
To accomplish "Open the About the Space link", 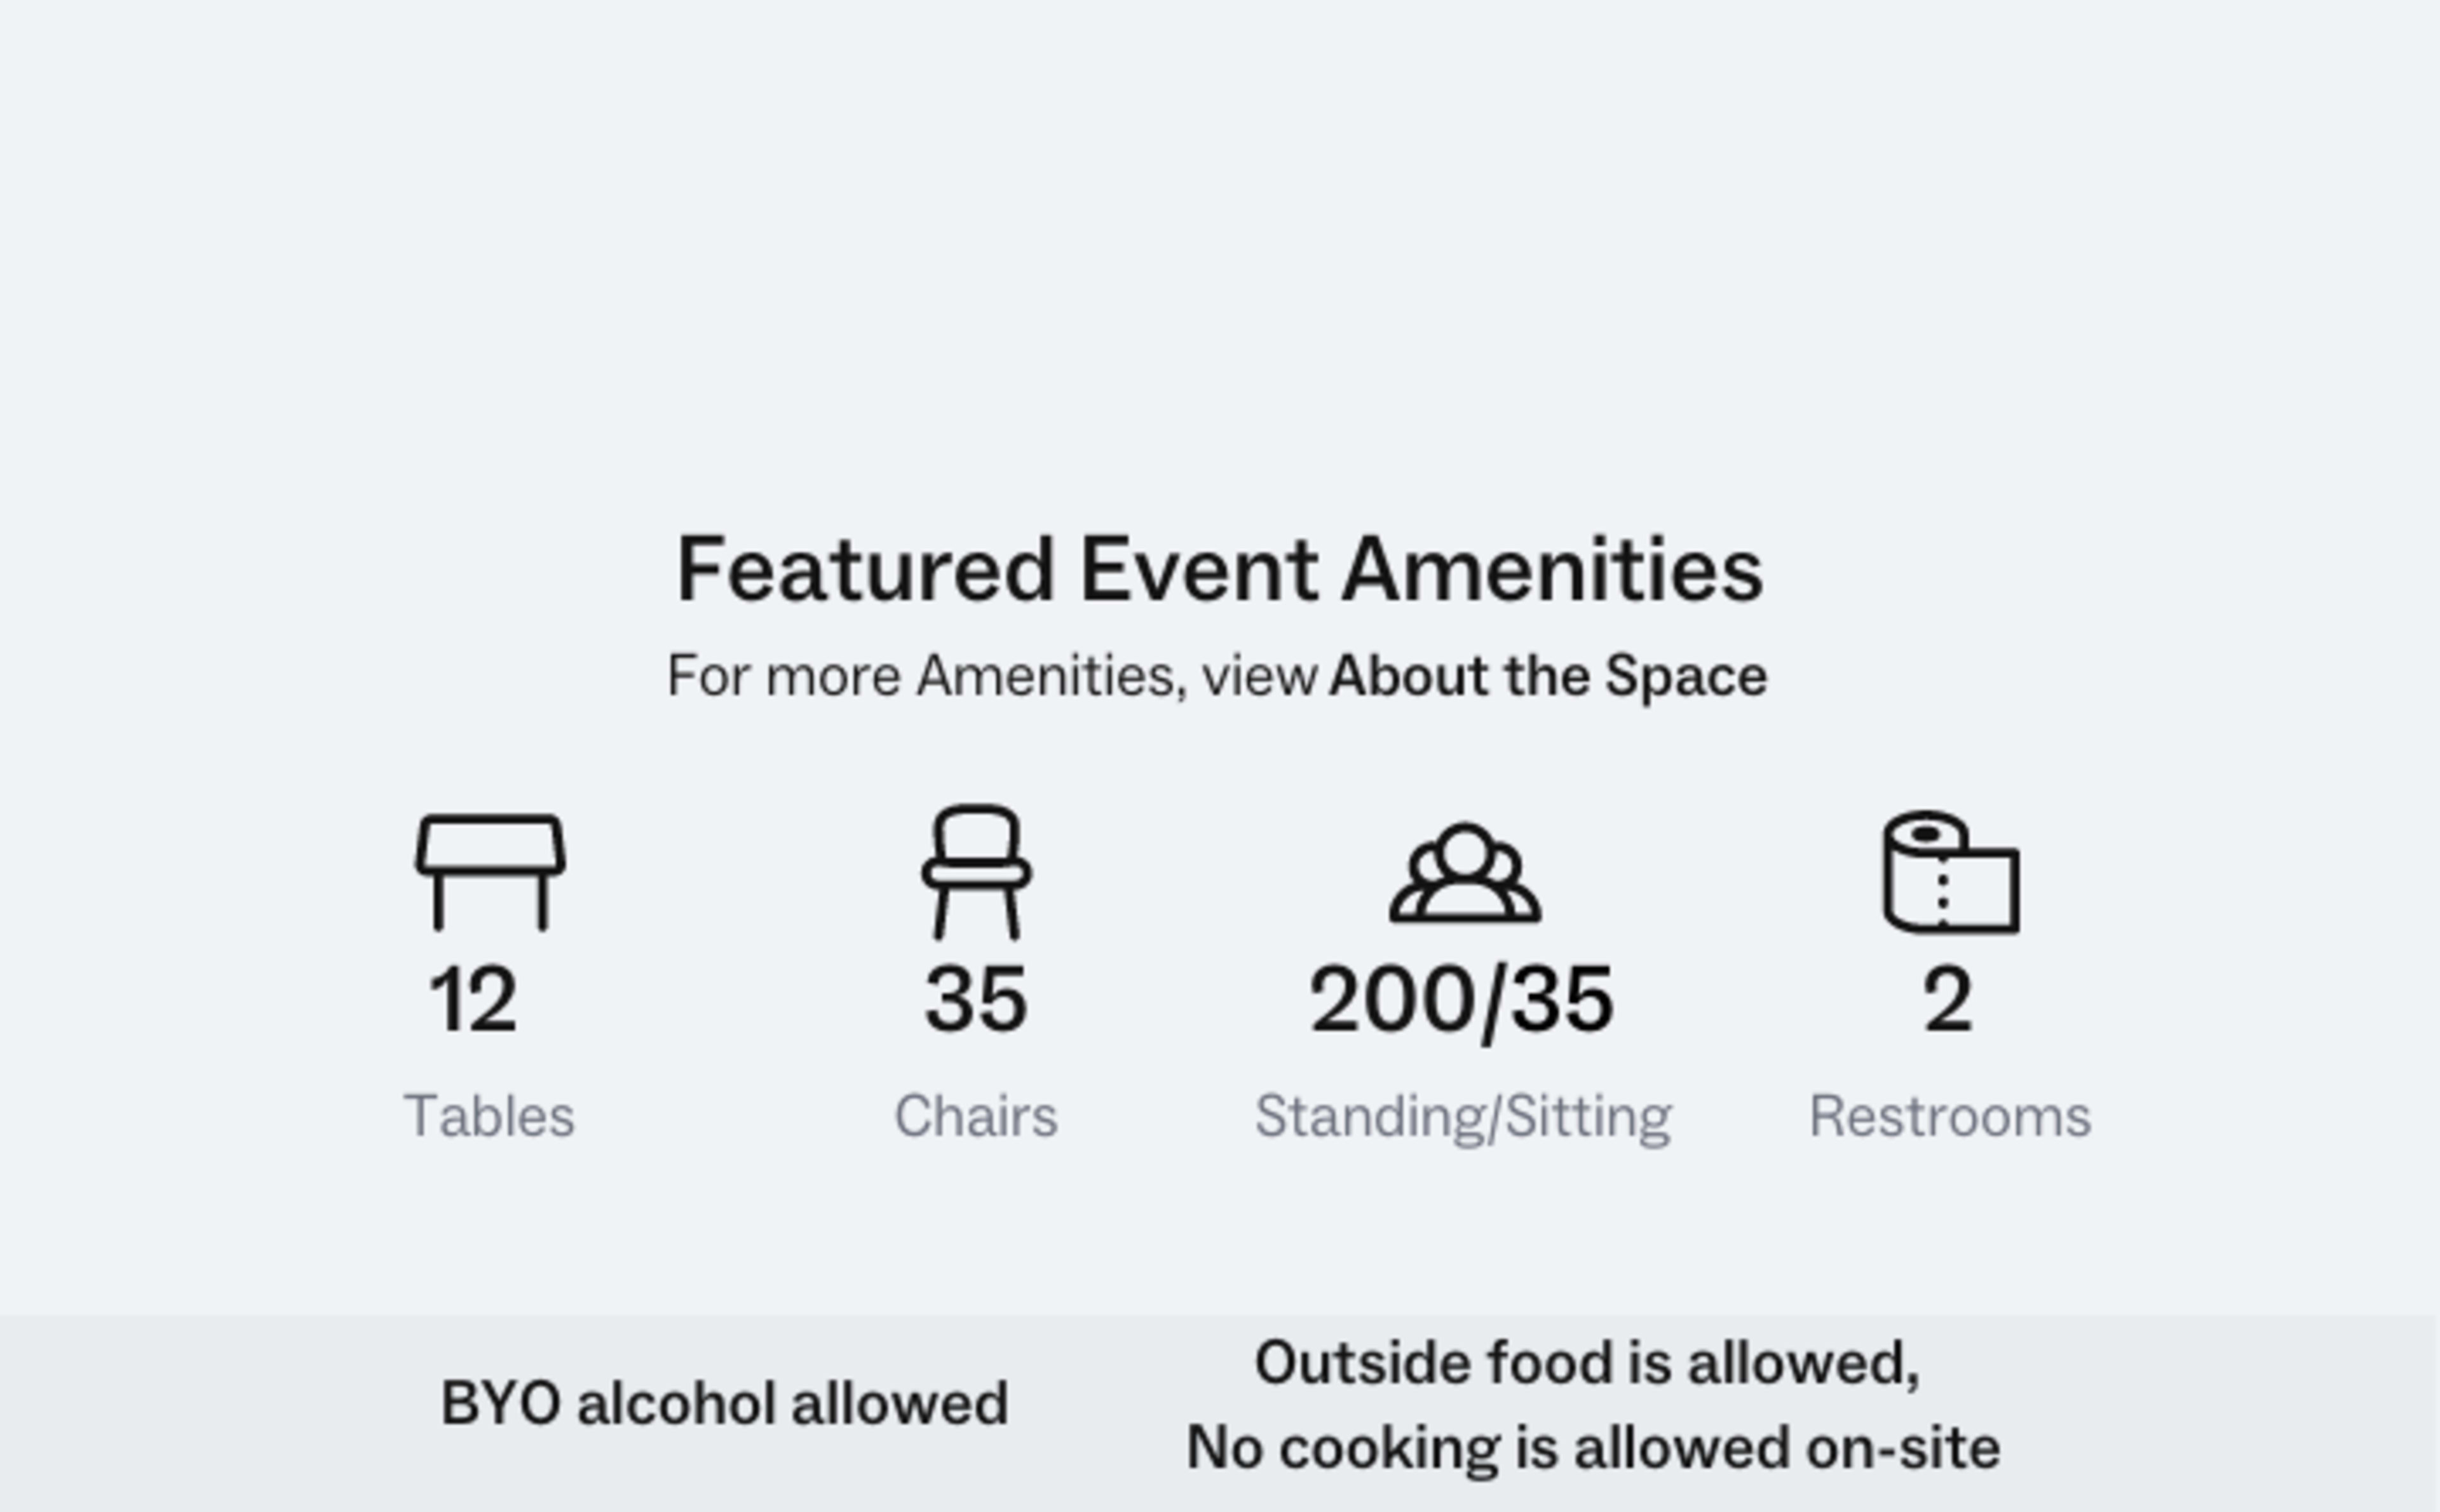I will coord(1547,676).
